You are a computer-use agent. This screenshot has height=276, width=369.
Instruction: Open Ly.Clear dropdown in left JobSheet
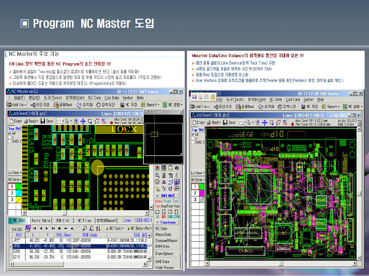click(x=15, y=172)
